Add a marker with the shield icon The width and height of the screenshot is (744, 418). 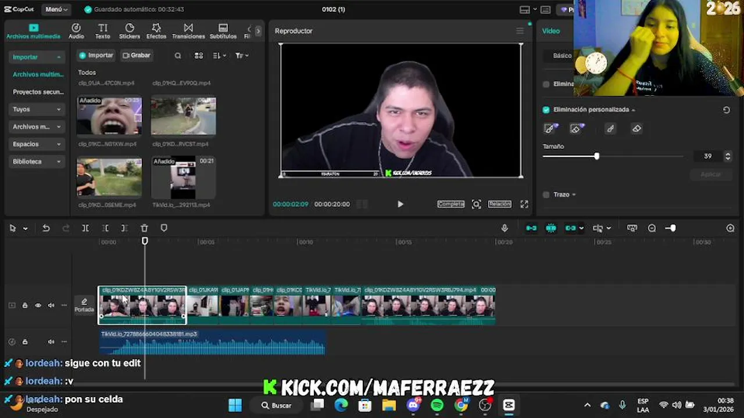click(x=164, y=228)
